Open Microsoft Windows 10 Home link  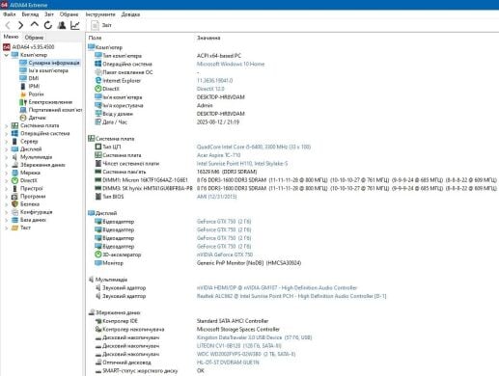tap(231, 64)
